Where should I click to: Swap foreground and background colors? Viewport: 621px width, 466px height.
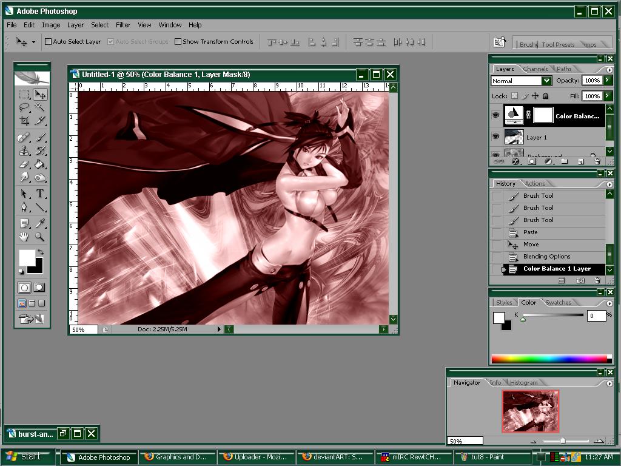[x=41, y=252]
